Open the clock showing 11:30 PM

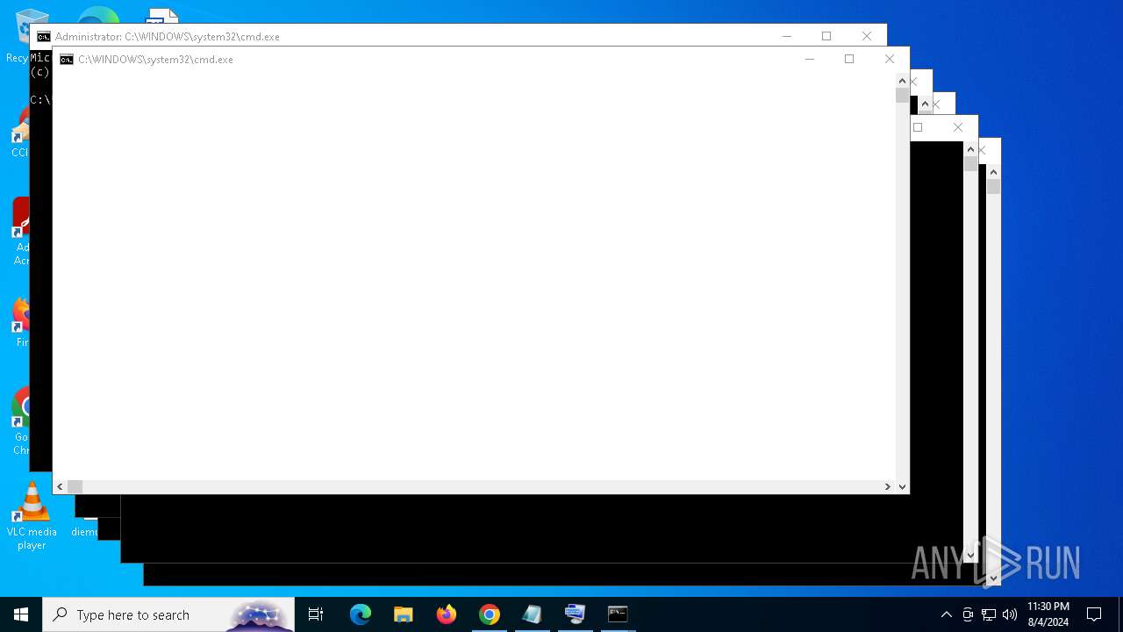click(1048, 614)
